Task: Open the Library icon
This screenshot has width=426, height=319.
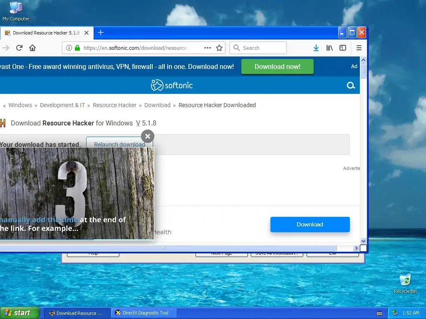Action: coord(329,48)
